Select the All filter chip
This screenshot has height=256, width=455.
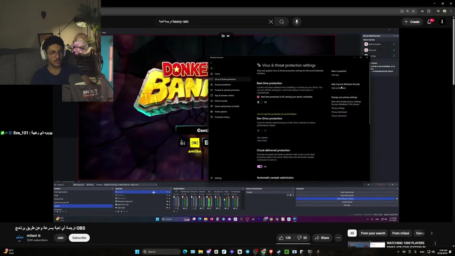pos(352,233)
